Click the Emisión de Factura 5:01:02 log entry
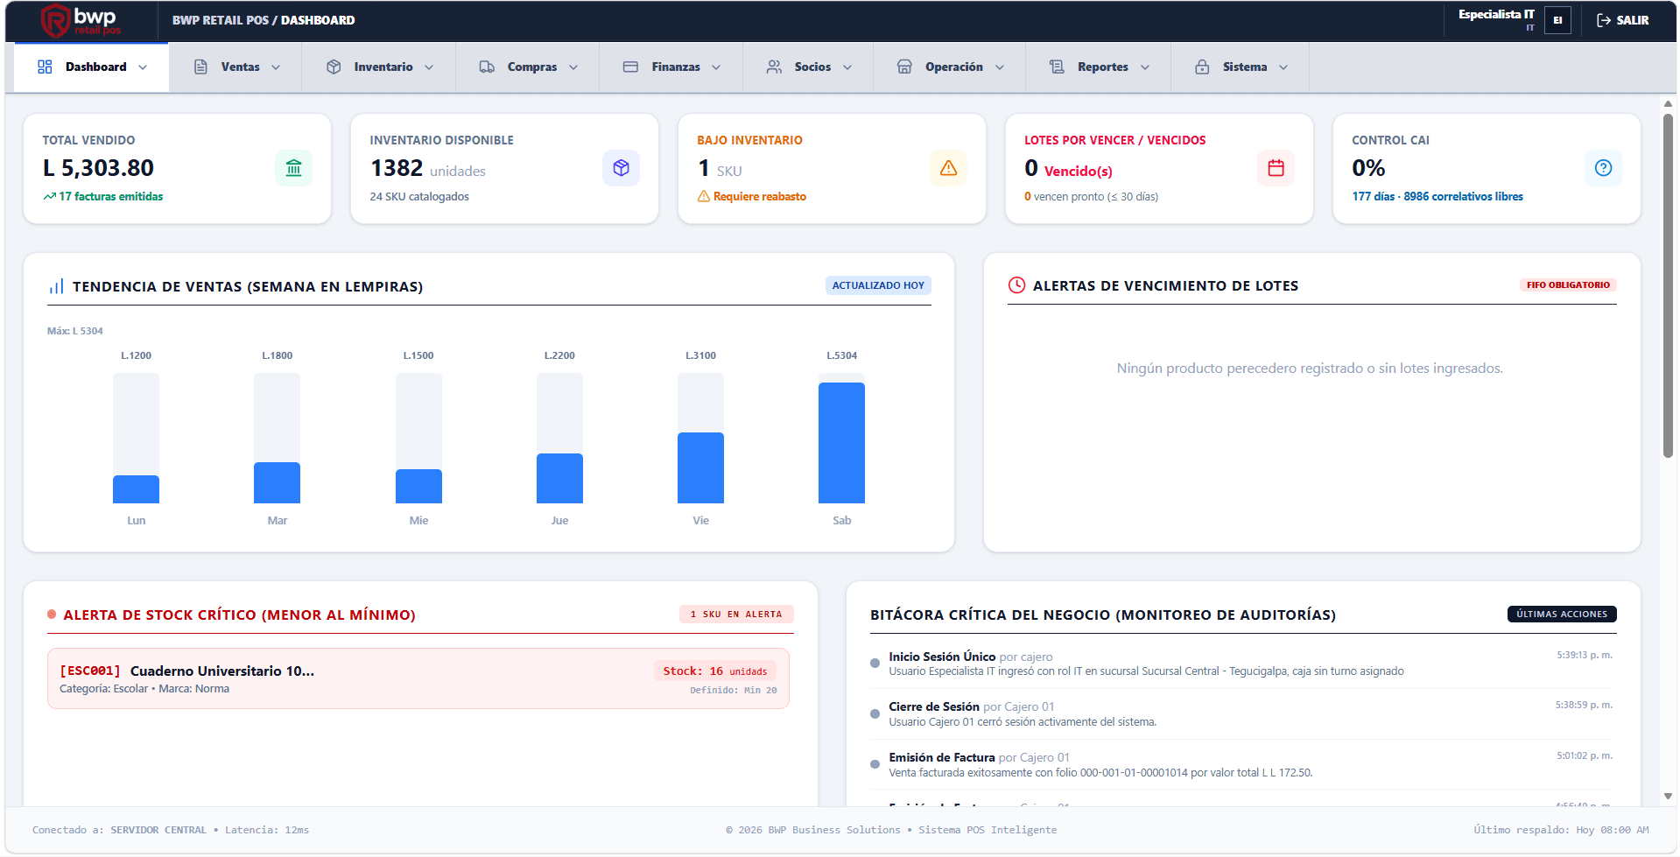This screenshot has width=1680, height=857. (x=1243, y=765)
